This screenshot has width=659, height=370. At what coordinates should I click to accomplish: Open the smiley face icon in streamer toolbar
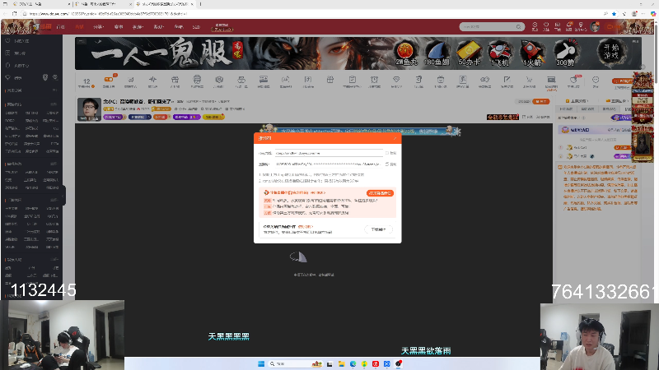point(596,81)
